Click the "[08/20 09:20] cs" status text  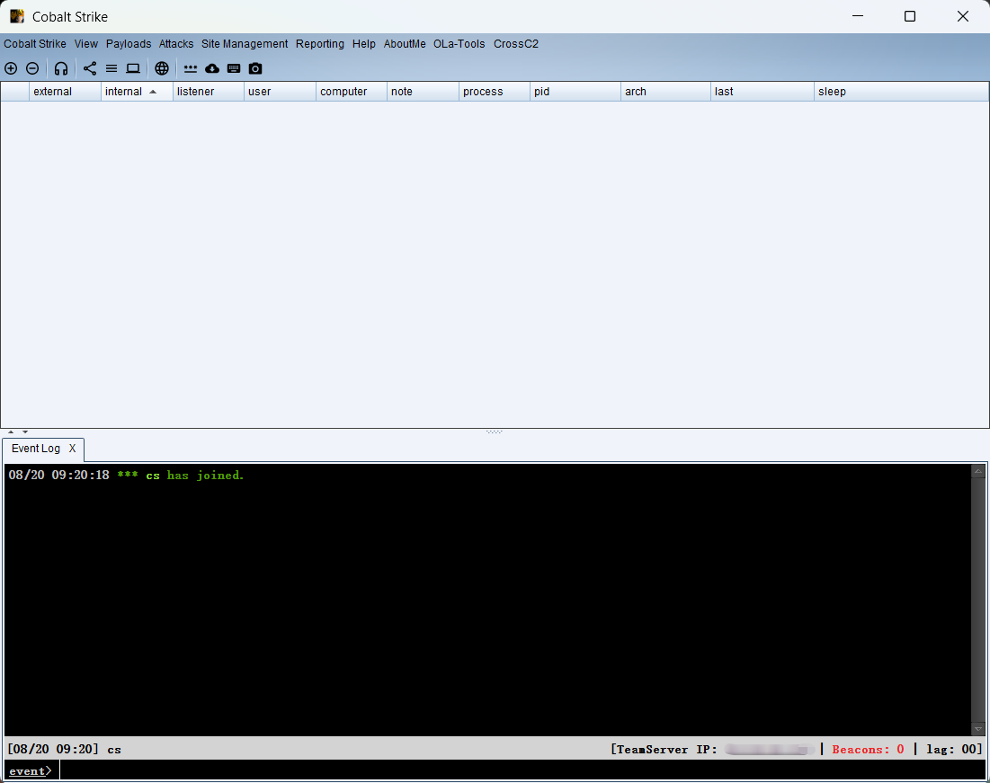pos(64,750)
